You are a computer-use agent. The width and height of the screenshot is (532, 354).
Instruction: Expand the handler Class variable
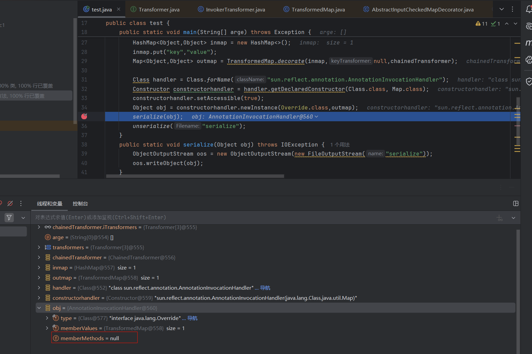39,288
